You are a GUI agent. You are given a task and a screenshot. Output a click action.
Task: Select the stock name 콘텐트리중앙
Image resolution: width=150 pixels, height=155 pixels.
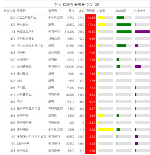(26, 39)
